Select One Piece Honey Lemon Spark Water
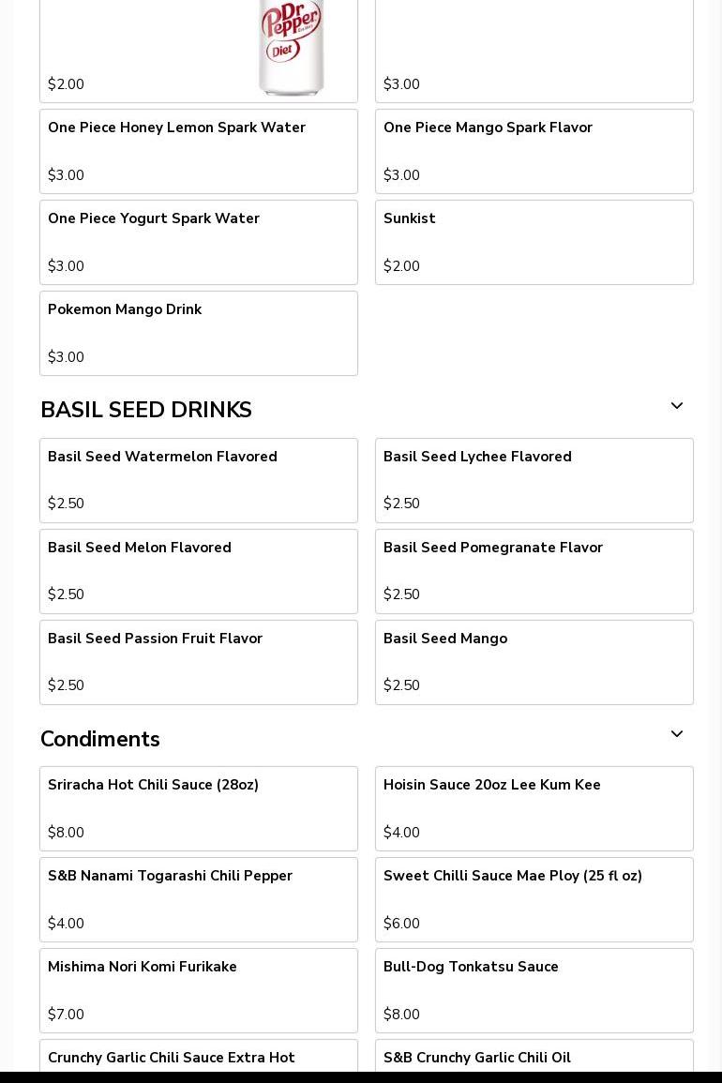Screen dimensions: 722x1083 coord(199,151)
